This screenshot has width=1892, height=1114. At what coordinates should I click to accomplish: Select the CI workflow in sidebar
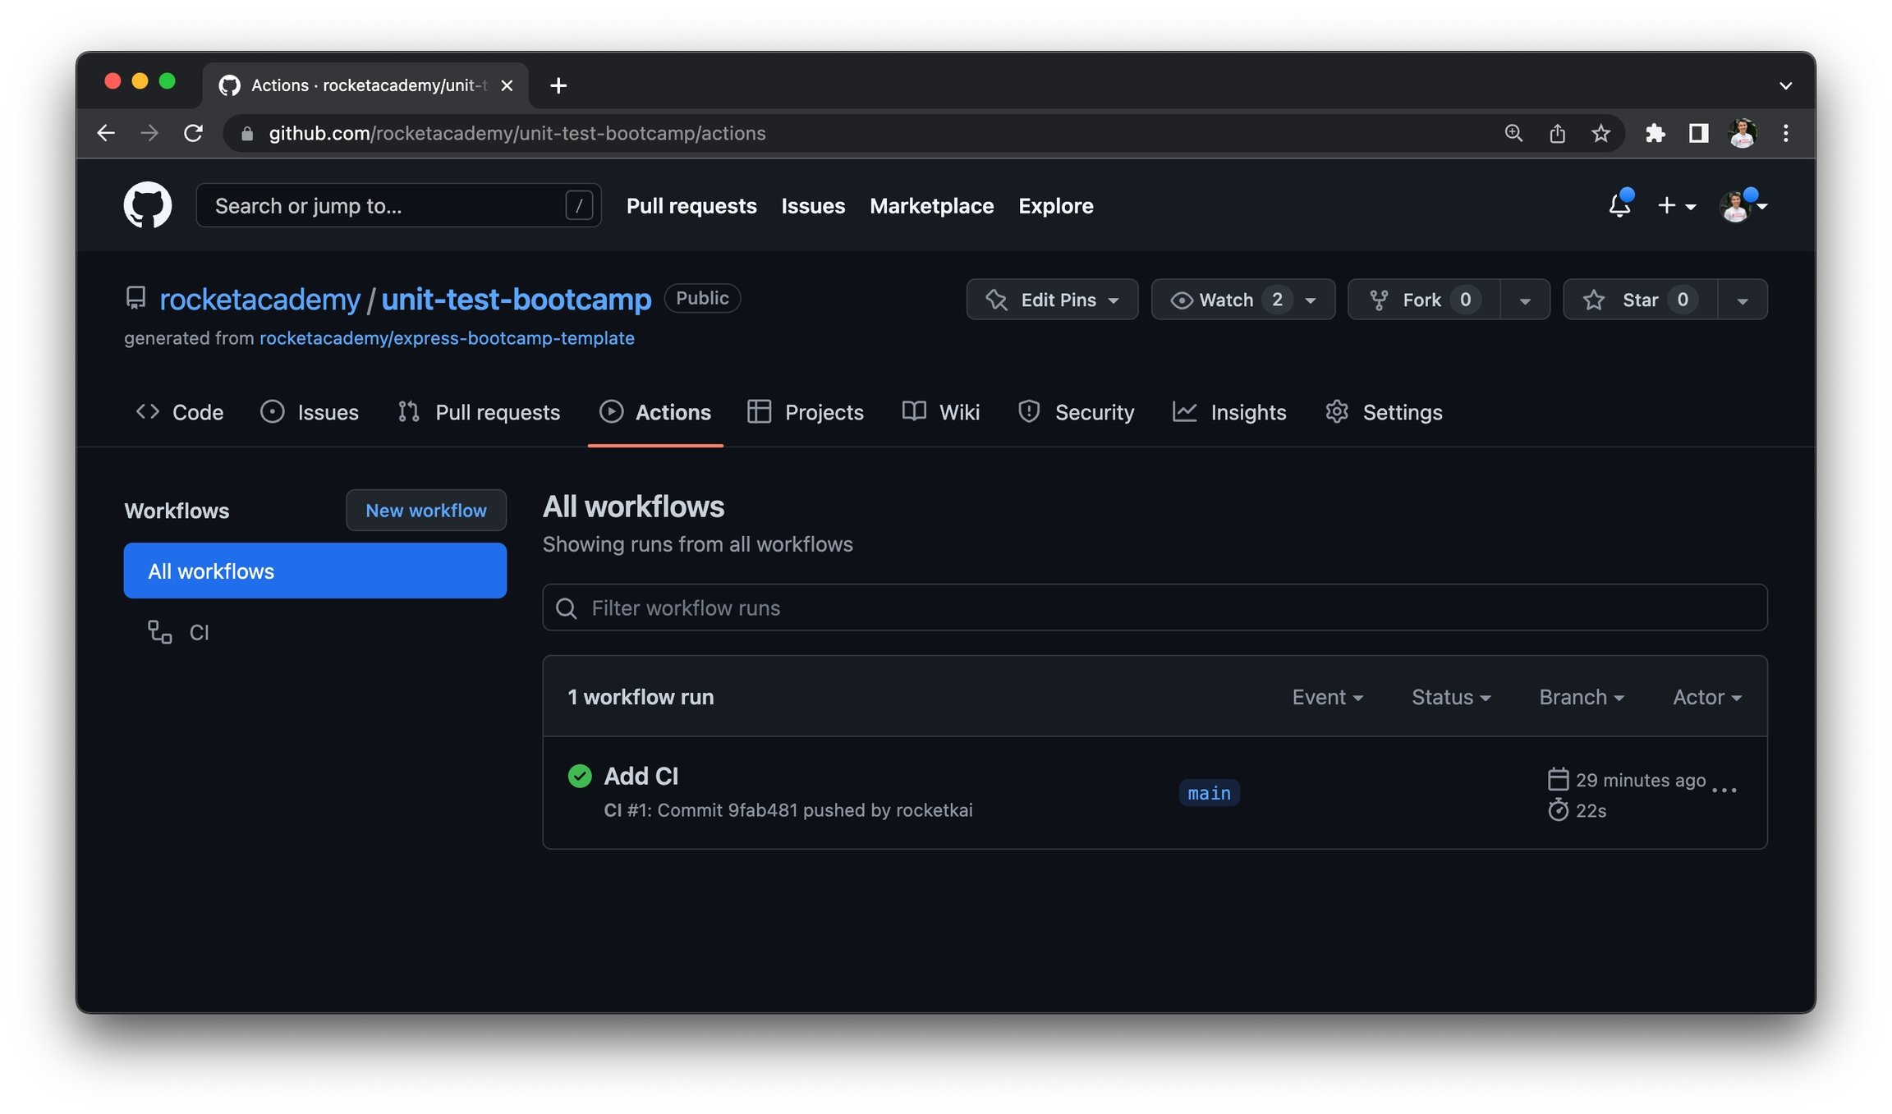click(x=198, y=632)
